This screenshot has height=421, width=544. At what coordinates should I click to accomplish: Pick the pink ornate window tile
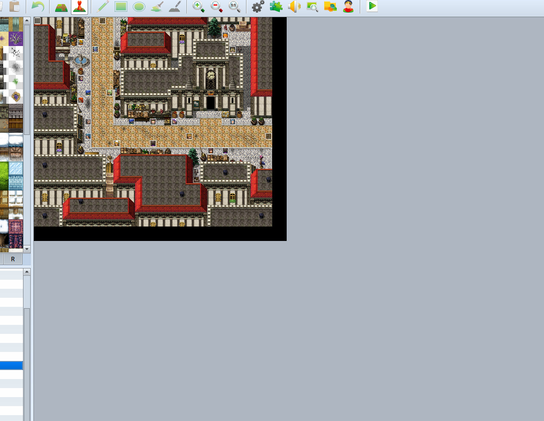click(x=16, y=227)
